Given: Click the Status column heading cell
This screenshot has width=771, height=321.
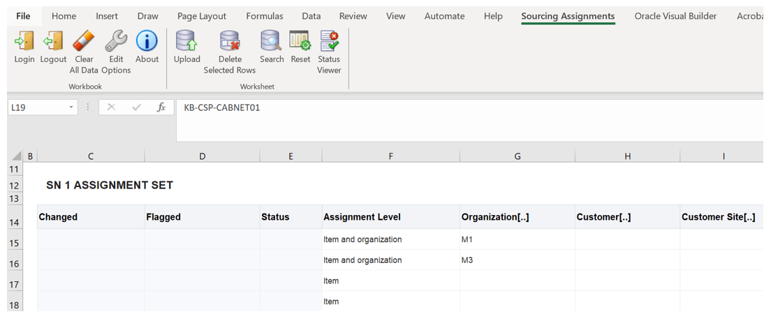Looking at the screenshot, I should [x=291, y=217].
